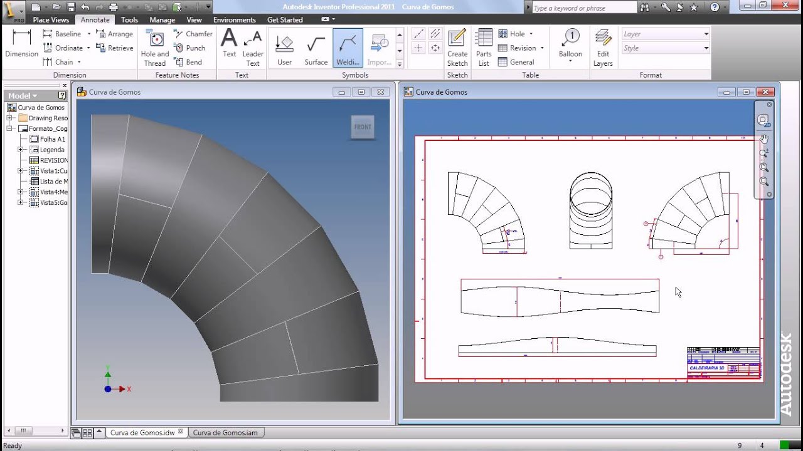803x451 pixels.
Task: Choose the Chain dimension tool
Action: [x=58, y=62]
